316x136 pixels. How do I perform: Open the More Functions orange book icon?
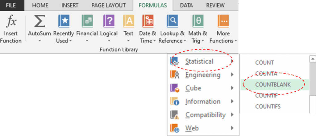223,21
